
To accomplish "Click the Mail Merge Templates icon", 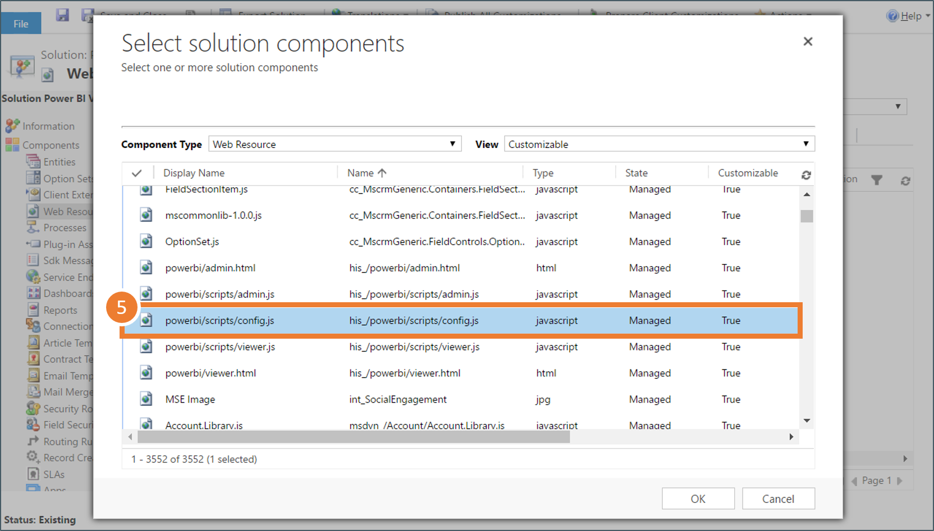I will (34, 391).
